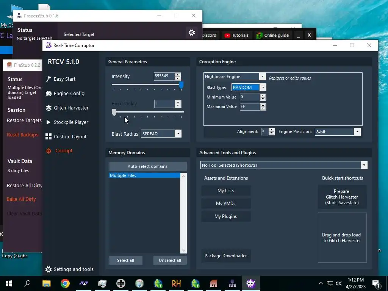Image resolution: width=388 pixels, height=291 pixels.
Task: Open Stockpile Player in sidebar
Action: point(71,122)
